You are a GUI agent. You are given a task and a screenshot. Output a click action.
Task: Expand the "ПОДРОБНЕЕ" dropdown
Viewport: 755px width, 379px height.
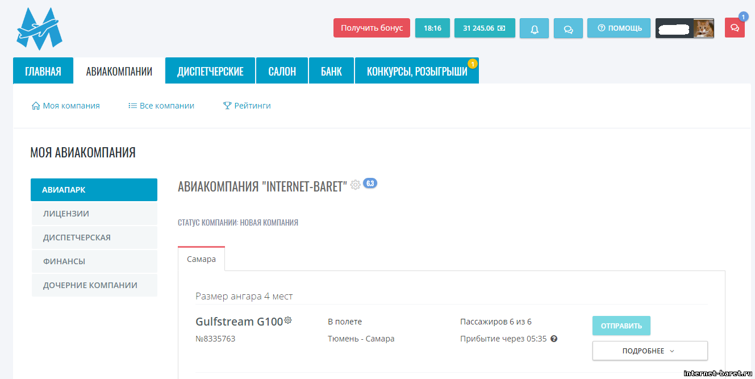650,351
